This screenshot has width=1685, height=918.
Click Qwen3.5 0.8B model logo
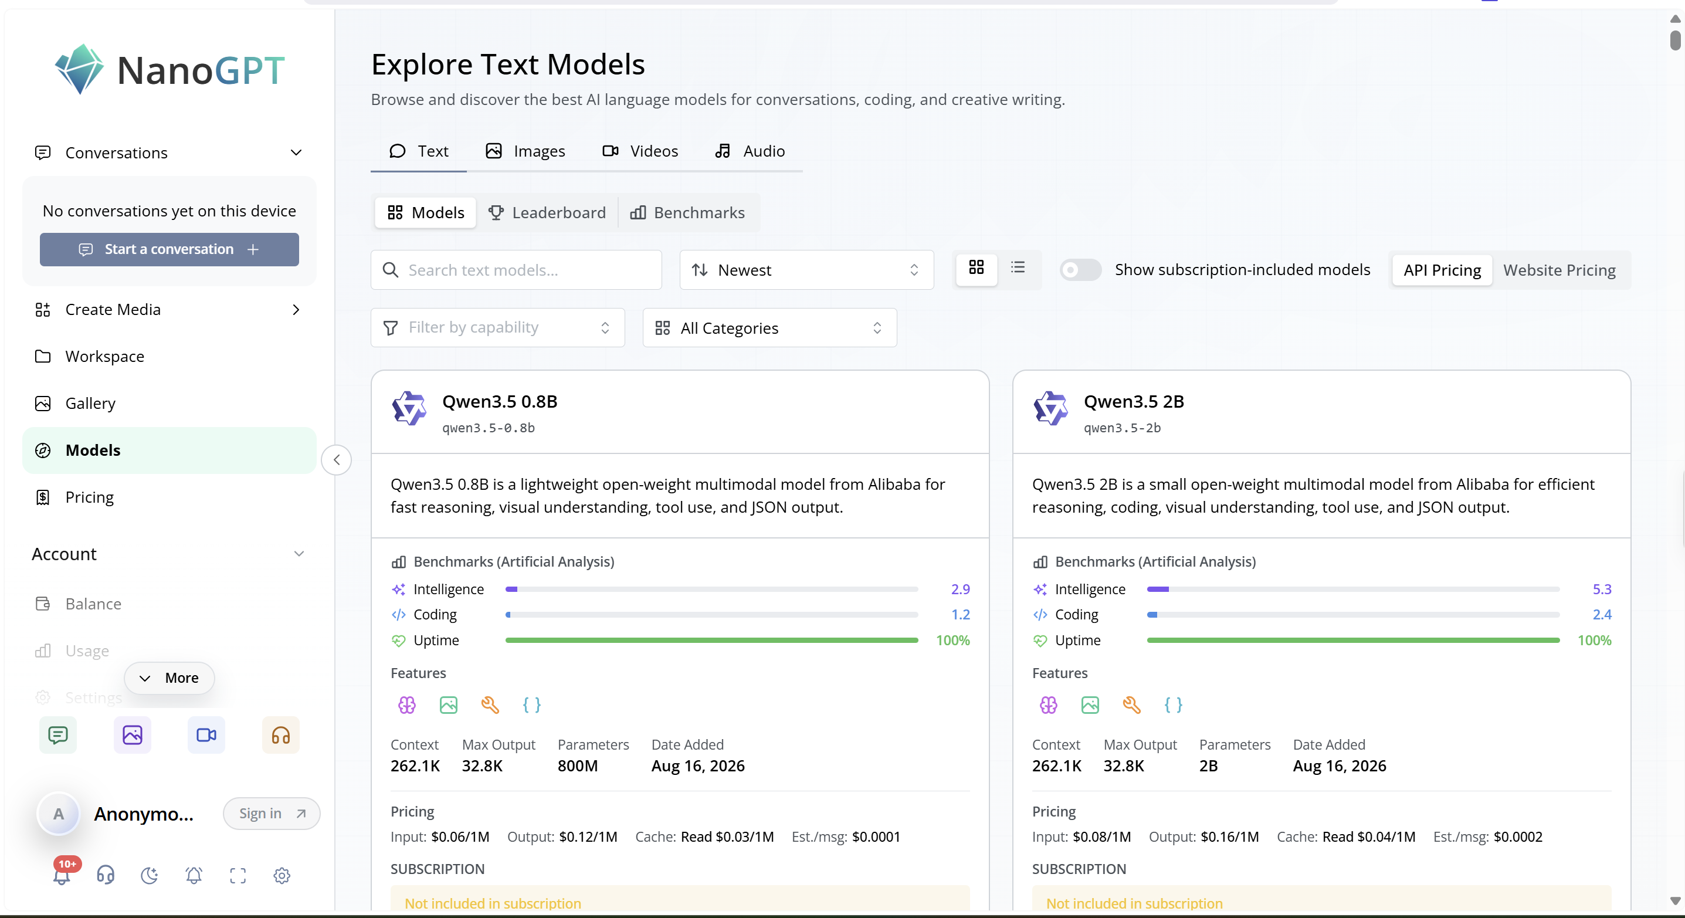coord(409,408)
